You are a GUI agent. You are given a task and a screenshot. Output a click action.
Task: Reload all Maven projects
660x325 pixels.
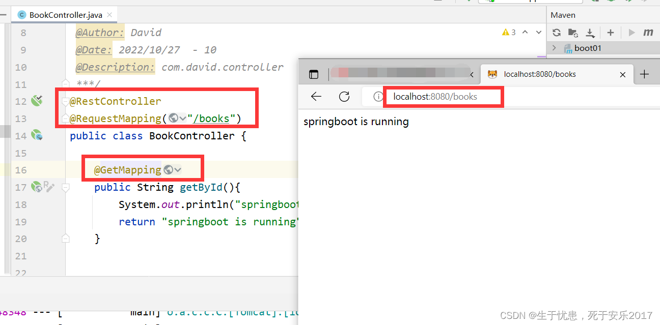[556, 33]
